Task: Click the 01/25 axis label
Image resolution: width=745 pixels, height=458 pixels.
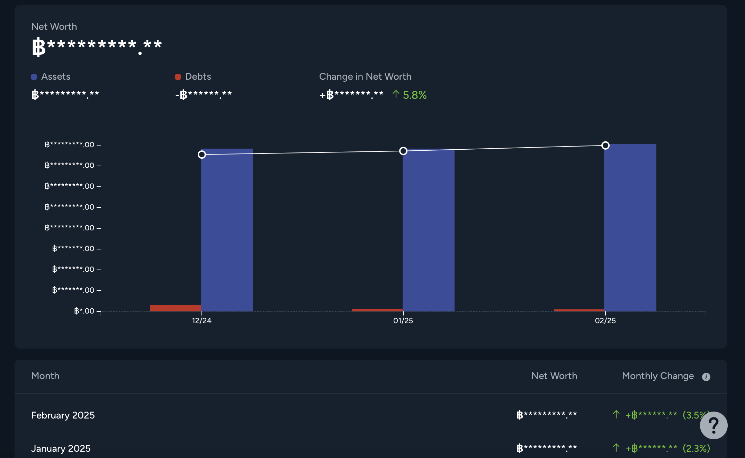Action: 403,321
